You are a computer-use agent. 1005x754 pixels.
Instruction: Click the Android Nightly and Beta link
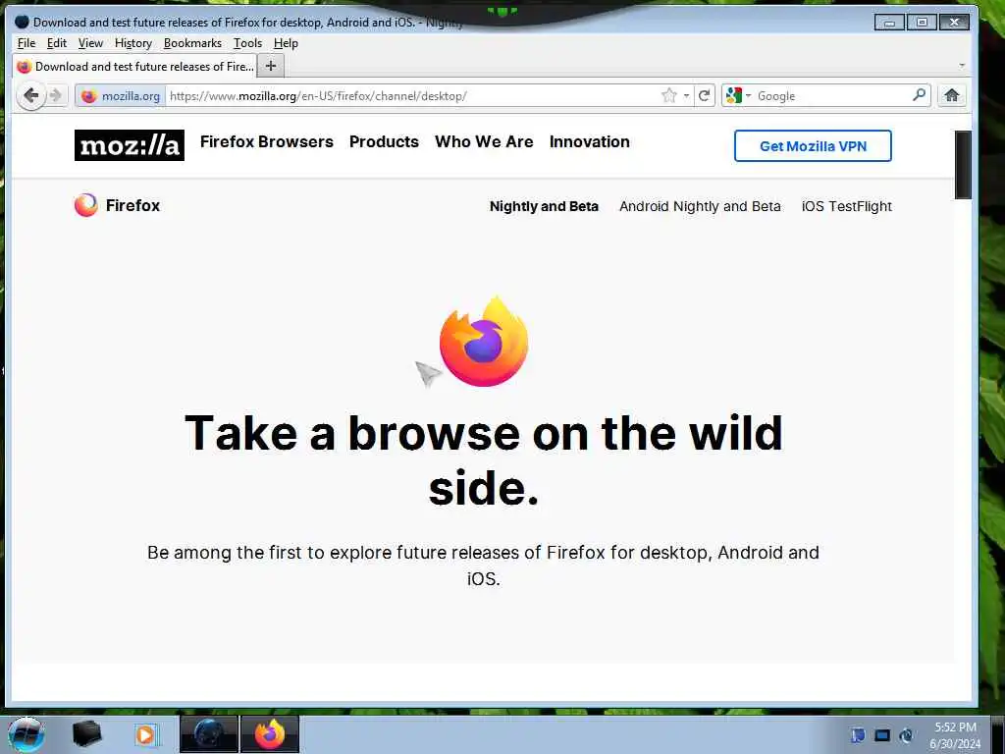[700, 206]
